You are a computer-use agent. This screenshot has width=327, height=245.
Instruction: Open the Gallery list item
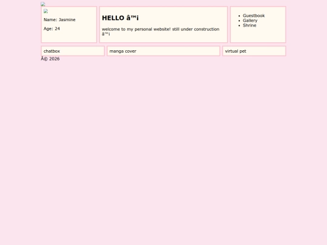pos(250,21)
